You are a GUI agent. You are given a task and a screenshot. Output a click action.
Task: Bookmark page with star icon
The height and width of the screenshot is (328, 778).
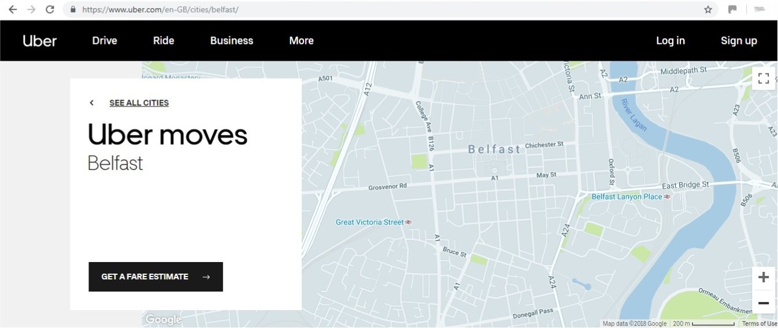708,9
